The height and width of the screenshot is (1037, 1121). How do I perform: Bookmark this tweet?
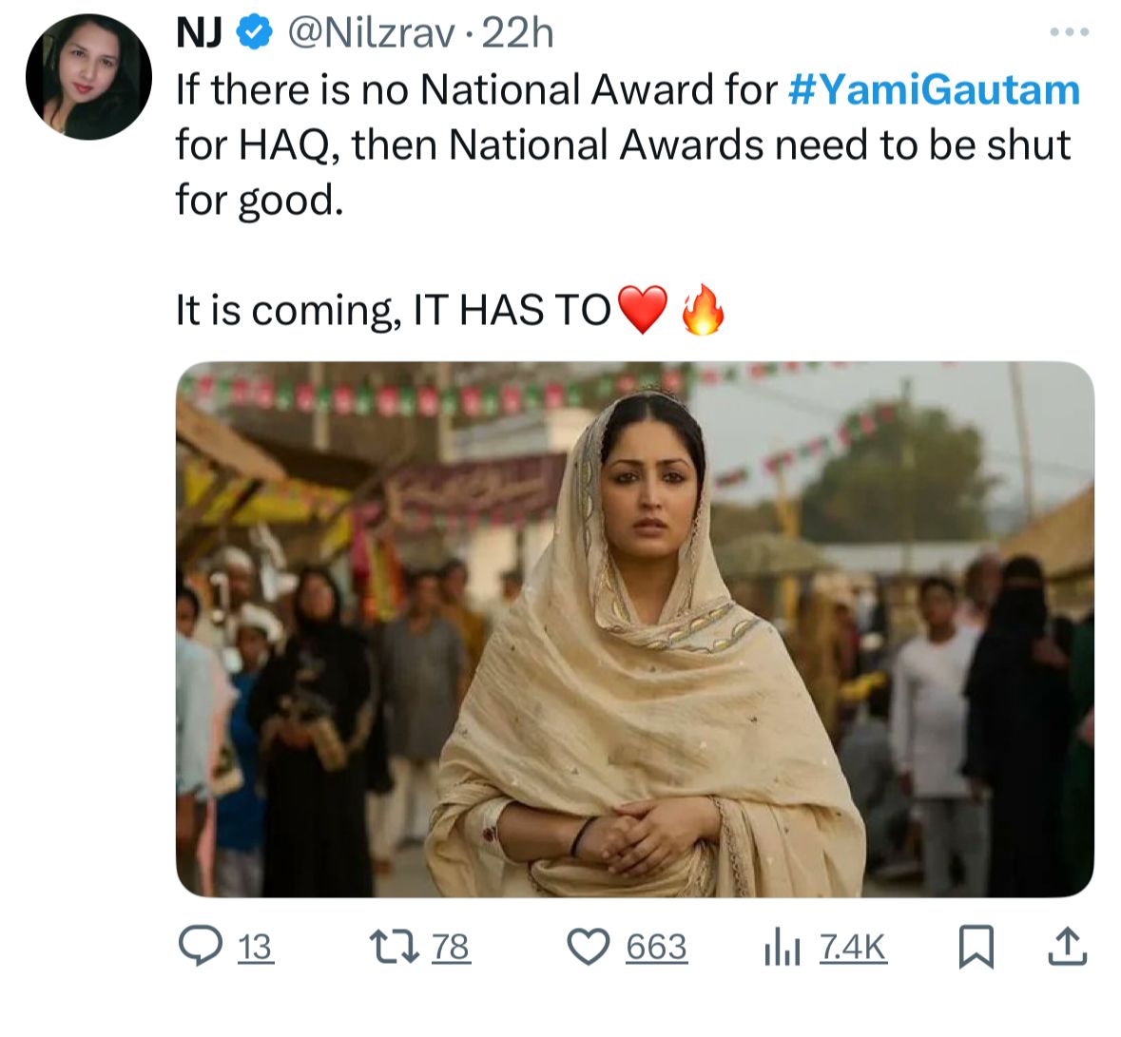pyautogui.click(x=975, y=947)
